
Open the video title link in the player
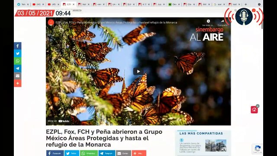pos(116,23)
